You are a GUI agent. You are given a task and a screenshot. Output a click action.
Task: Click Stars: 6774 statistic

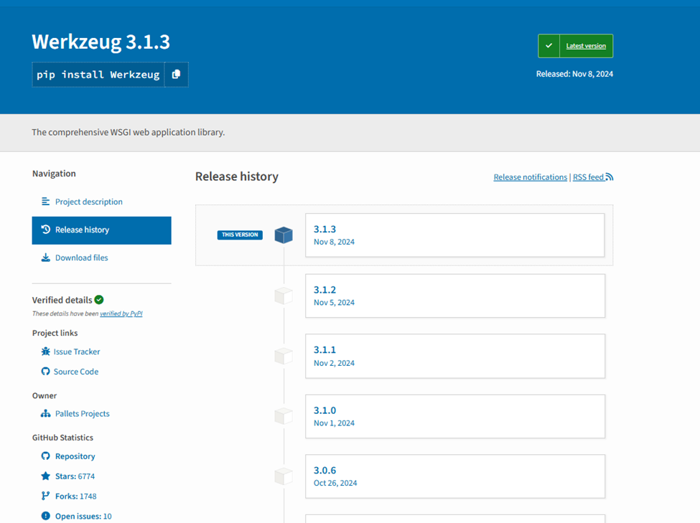(x=75, y=476)
